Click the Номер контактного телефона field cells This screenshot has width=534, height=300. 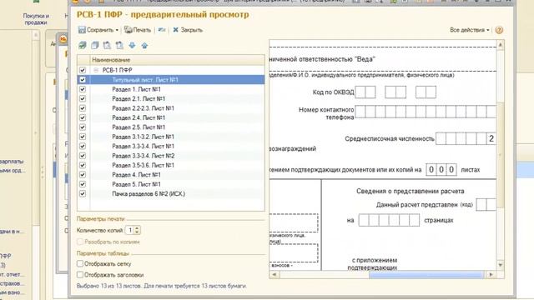point(426,112)
